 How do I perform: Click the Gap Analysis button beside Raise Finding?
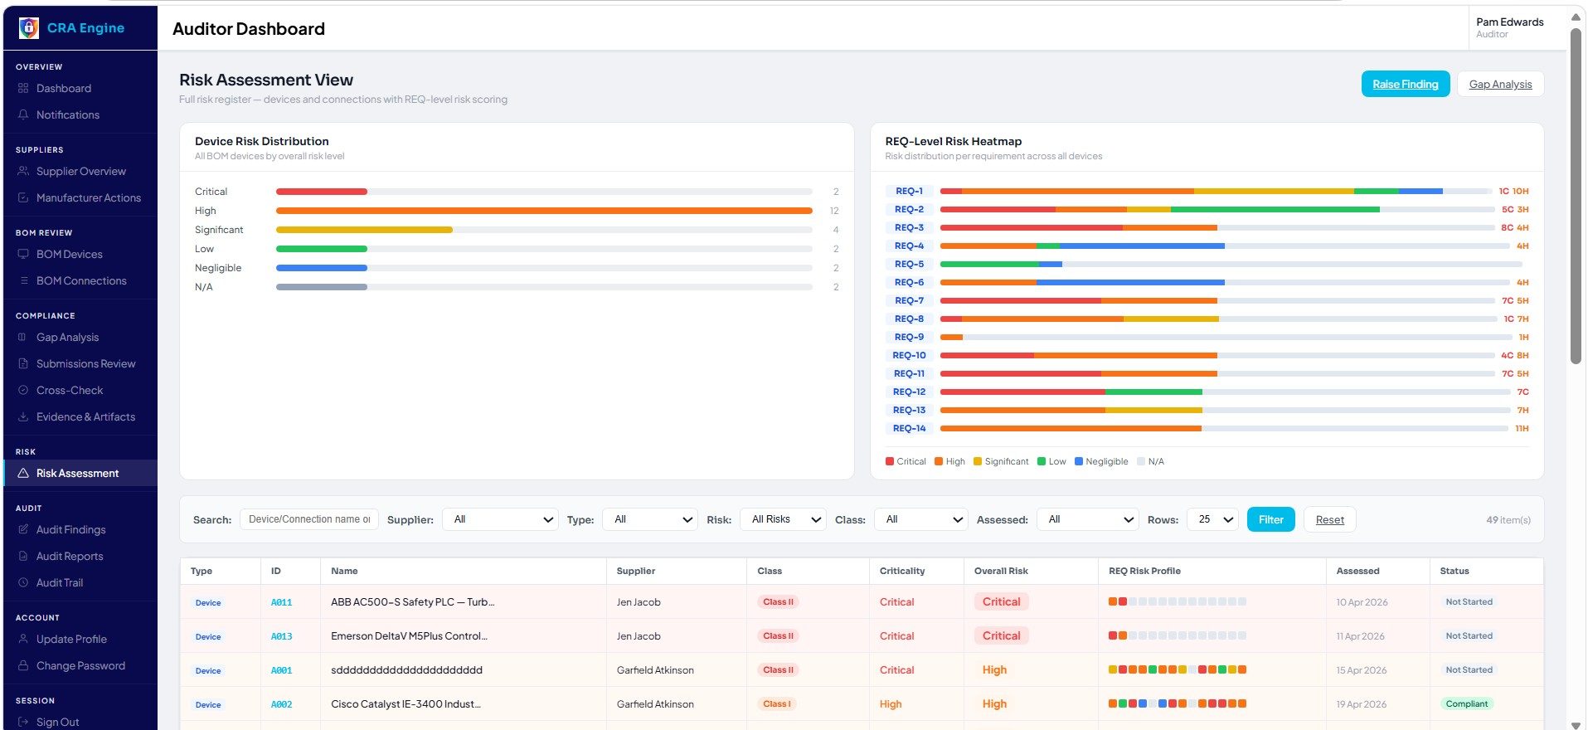1500,84
